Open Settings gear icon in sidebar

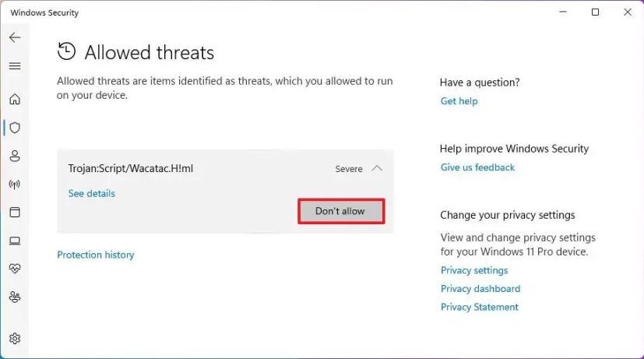pyautogui.click(x=15, y=339)
